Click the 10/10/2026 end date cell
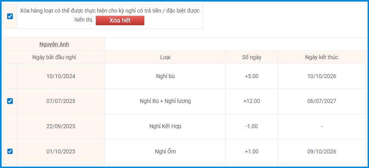The height and width of the screenshot is (168, 369). pyautogui.click(x=321, y=76)
